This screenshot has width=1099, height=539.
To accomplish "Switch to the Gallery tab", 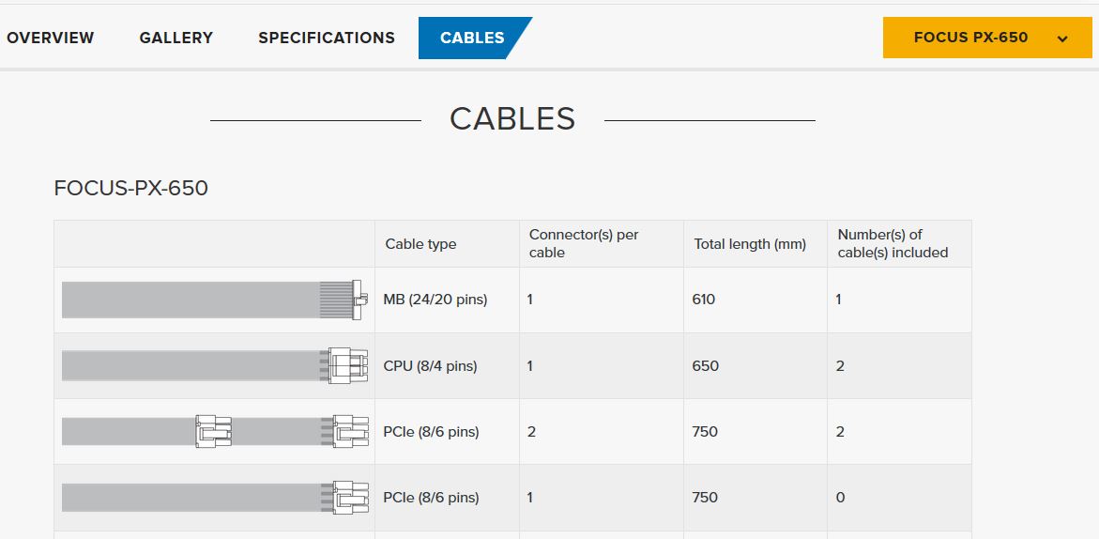I will (x=176, y=38).
